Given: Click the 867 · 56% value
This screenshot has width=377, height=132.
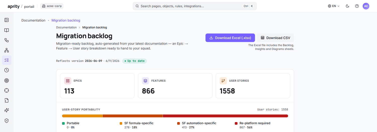Looking at the screenshot, I should [246, 127].
